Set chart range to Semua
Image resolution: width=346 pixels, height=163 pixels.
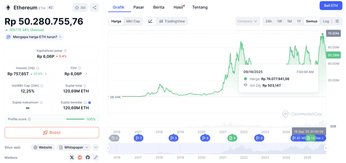(x=312, y=21)
